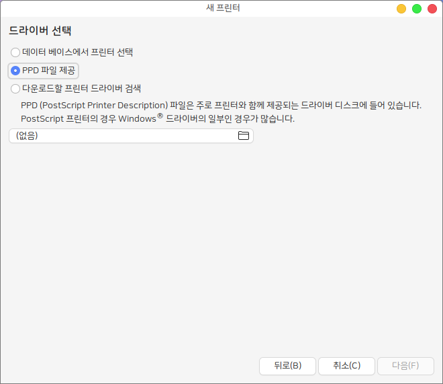Click the PPD 파일 제공 label text
The image size is (443, 384).
pos(48,70)
